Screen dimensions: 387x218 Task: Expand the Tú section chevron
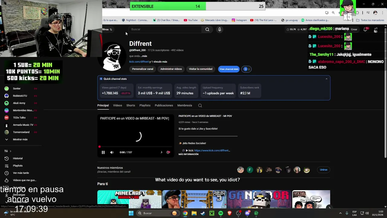10,151
